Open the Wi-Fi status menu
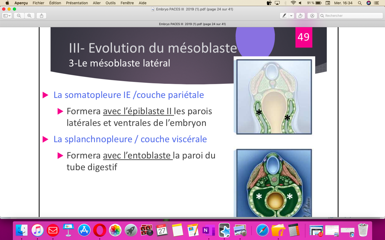 pos(293,3)
